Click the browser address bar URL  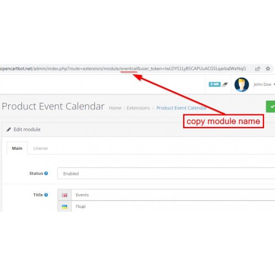[x=123, y=69]
